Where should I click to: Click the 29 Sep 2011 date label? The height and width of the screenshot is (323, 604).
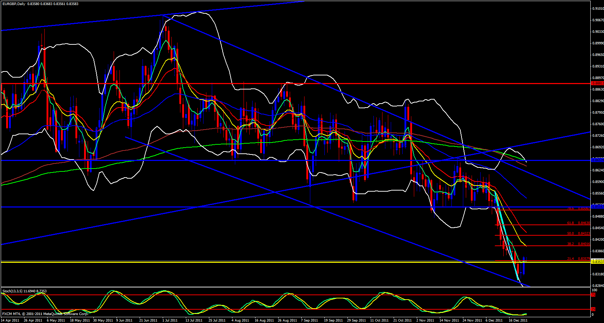pyautogui.click(x=356, y=320)
